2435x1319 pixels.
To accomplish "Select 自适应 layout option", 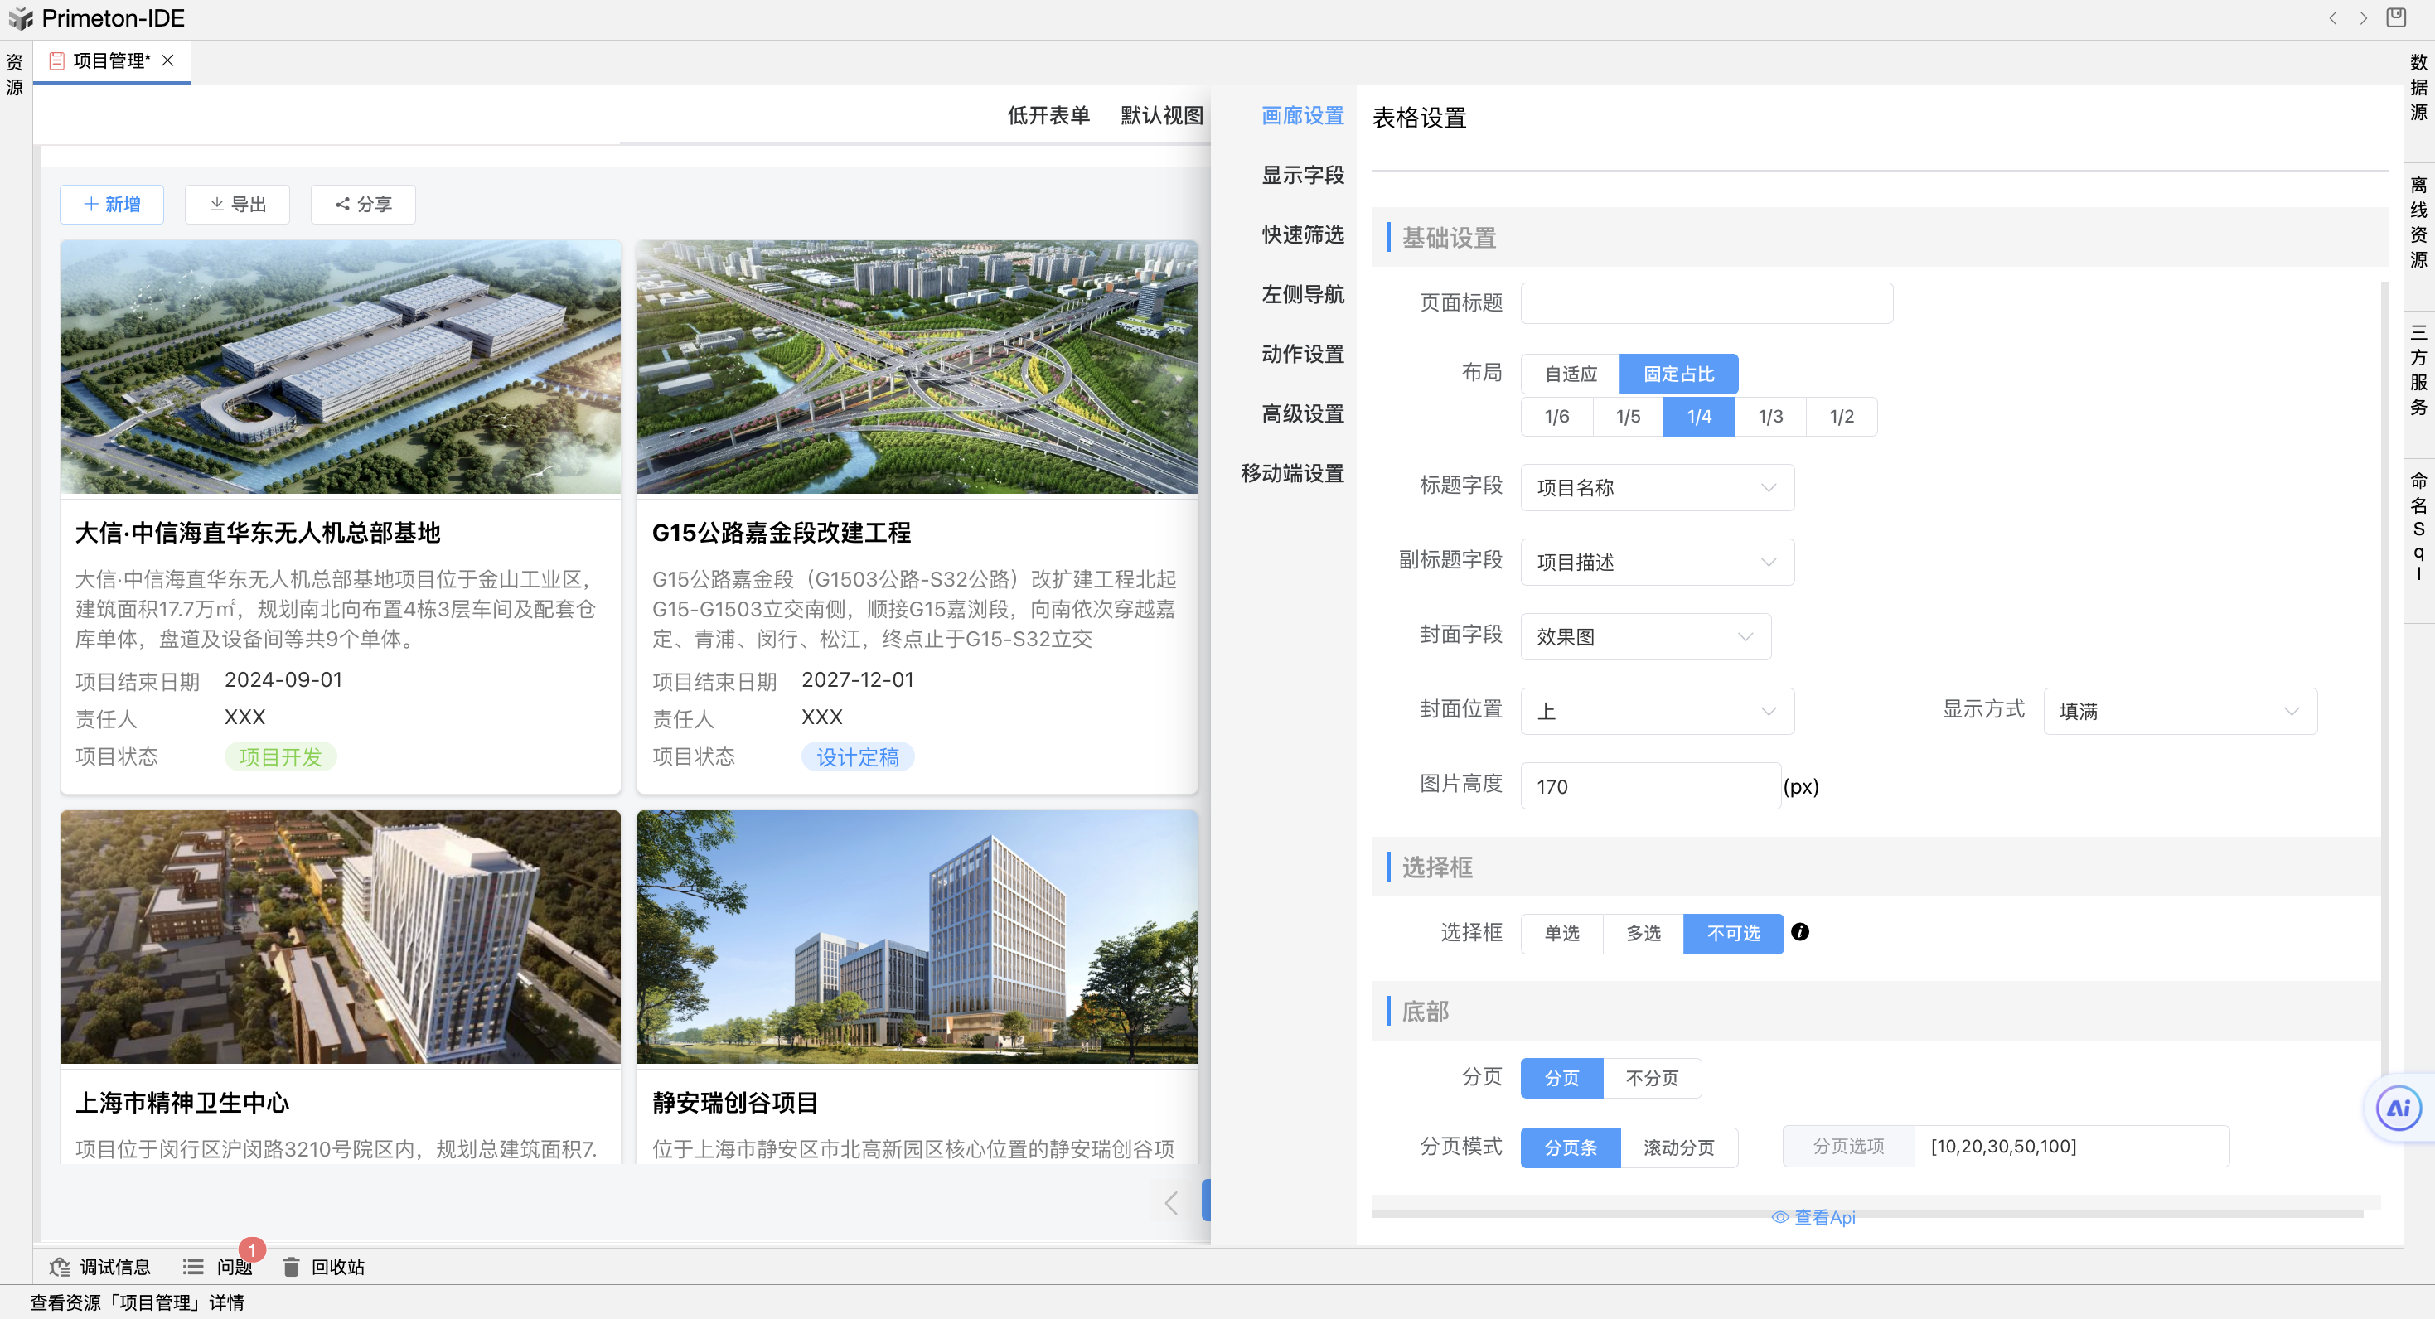I will tap(1570, 374).
